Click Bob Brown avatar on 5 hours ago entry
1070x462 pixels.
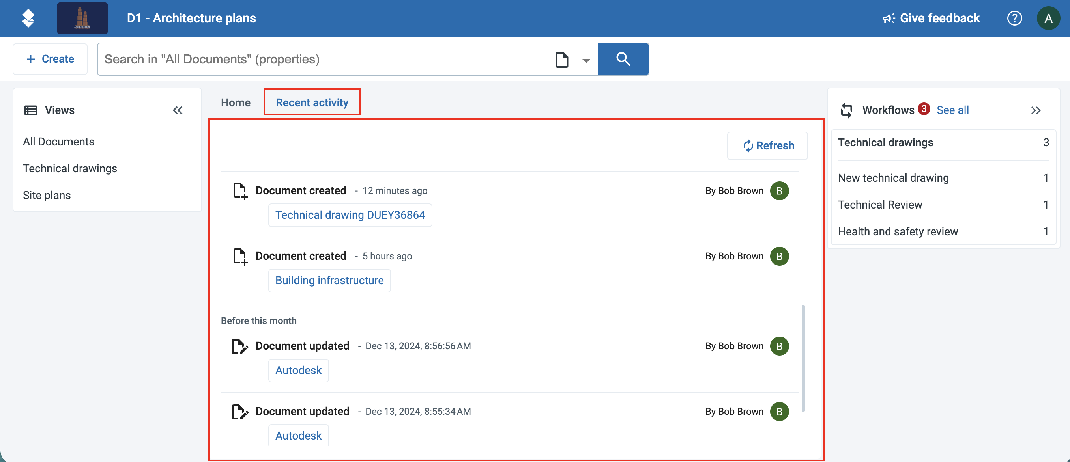[779, 256]
